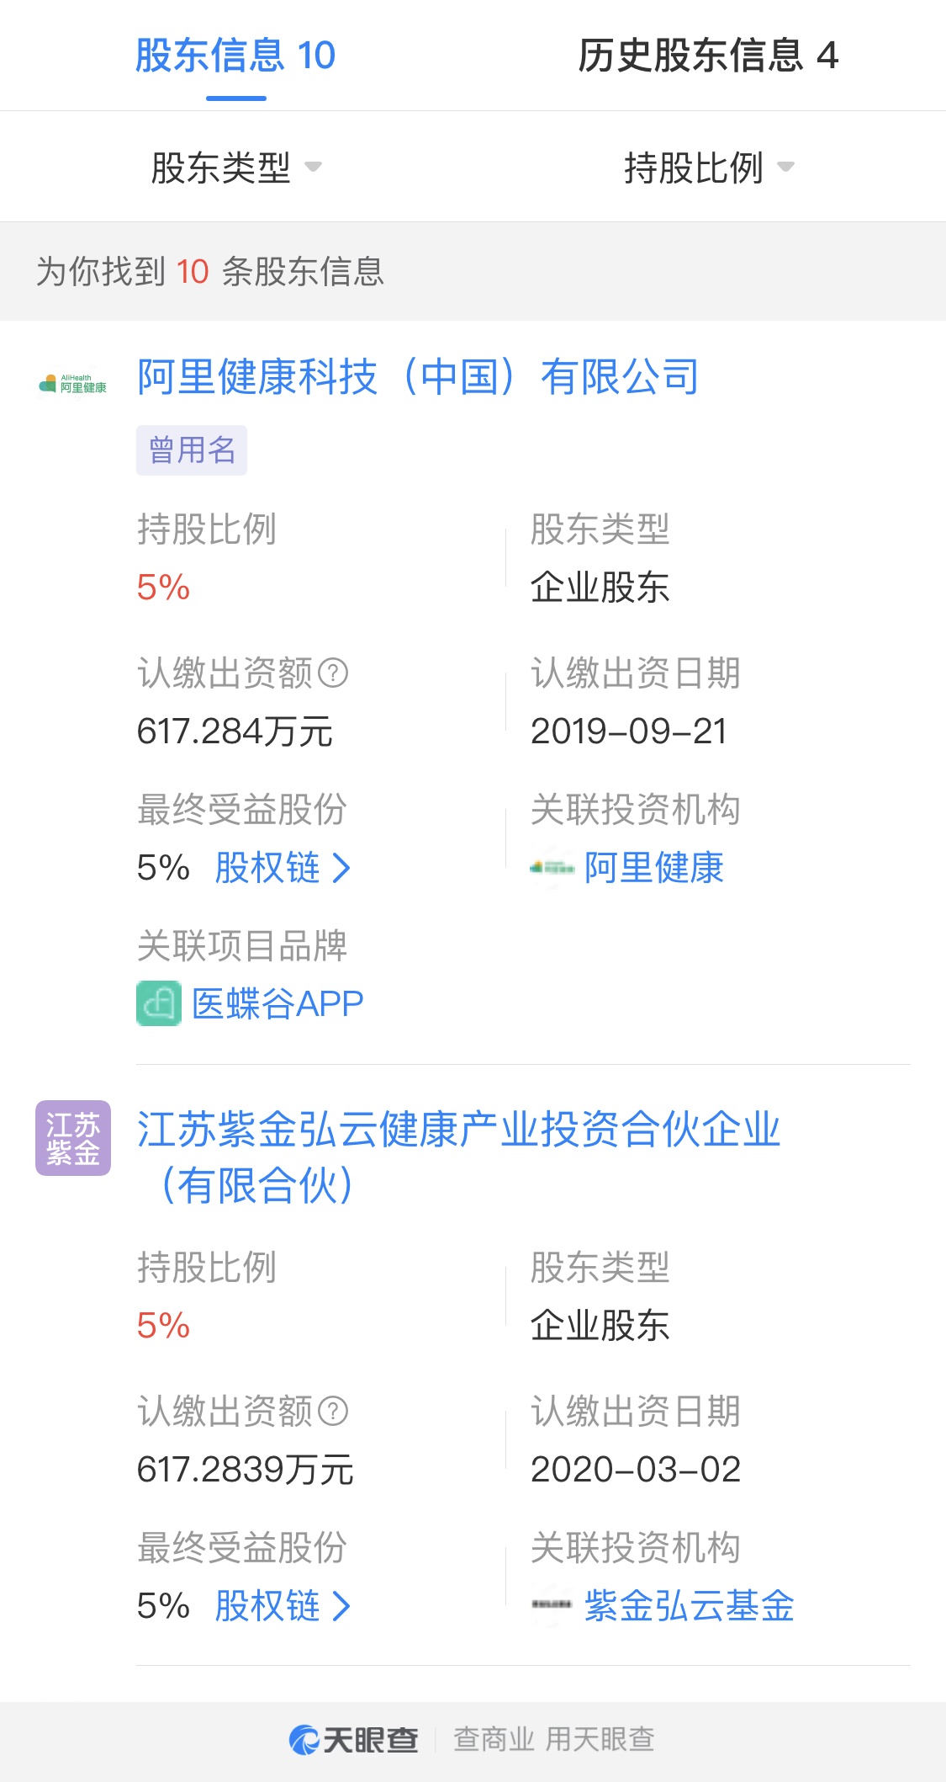The height and width of the screenshot is (1782, 946).
Task: Switch to 历史股东信息 tab
Action: click(x=708, y=56)
